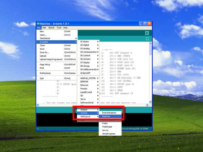Open the Help menu
This screenshot has width=203, height=152.
[65, 28]
